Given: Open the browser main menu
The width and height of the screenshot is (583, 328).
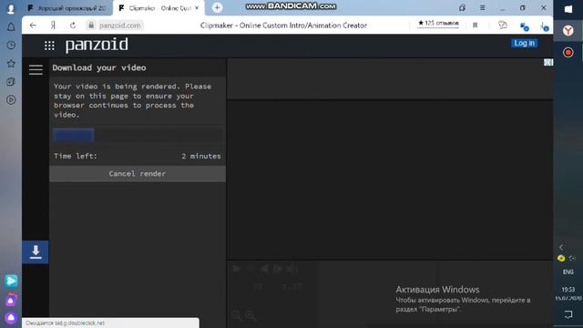Looking at the screenshot, I should coord(482,8).
